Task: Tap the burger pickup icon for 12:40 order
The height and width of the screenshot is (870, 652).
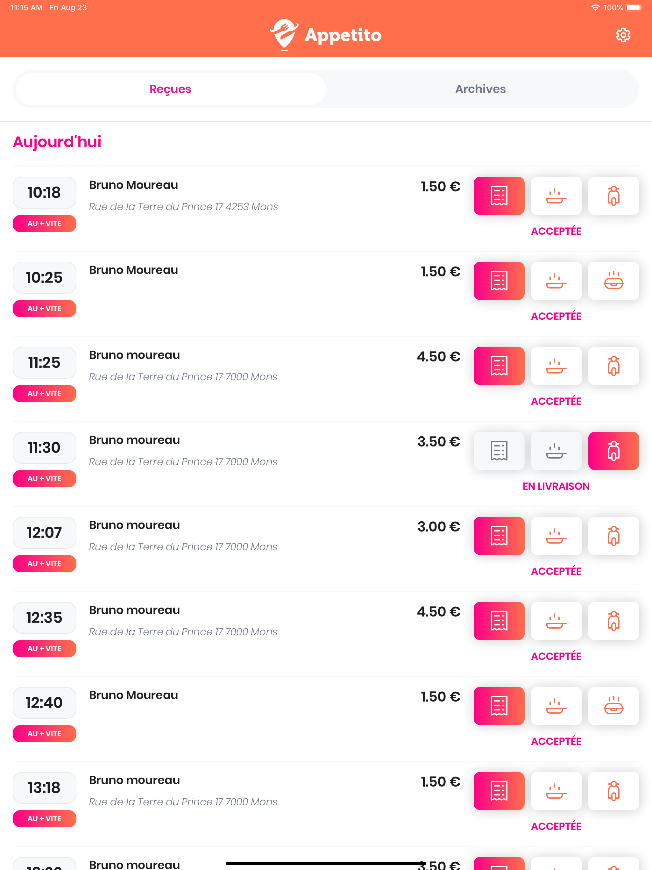Action: pos(613,706)
